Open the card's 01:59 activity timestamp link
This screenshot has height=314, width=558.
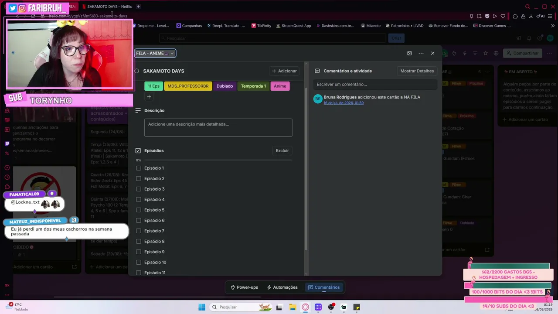click(x=344, y=103)
